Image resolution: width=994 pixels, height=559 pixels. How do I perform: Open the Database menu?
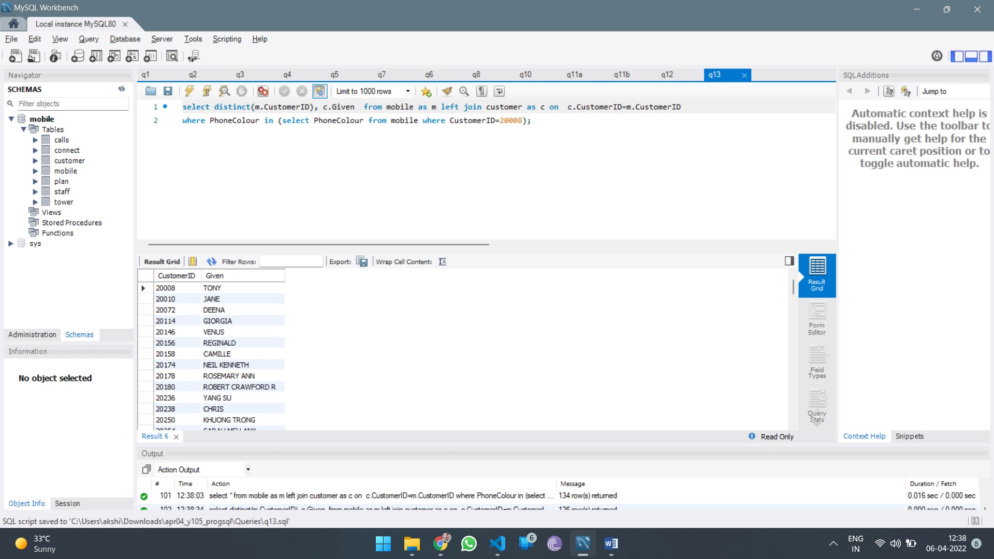coord(125,39)
